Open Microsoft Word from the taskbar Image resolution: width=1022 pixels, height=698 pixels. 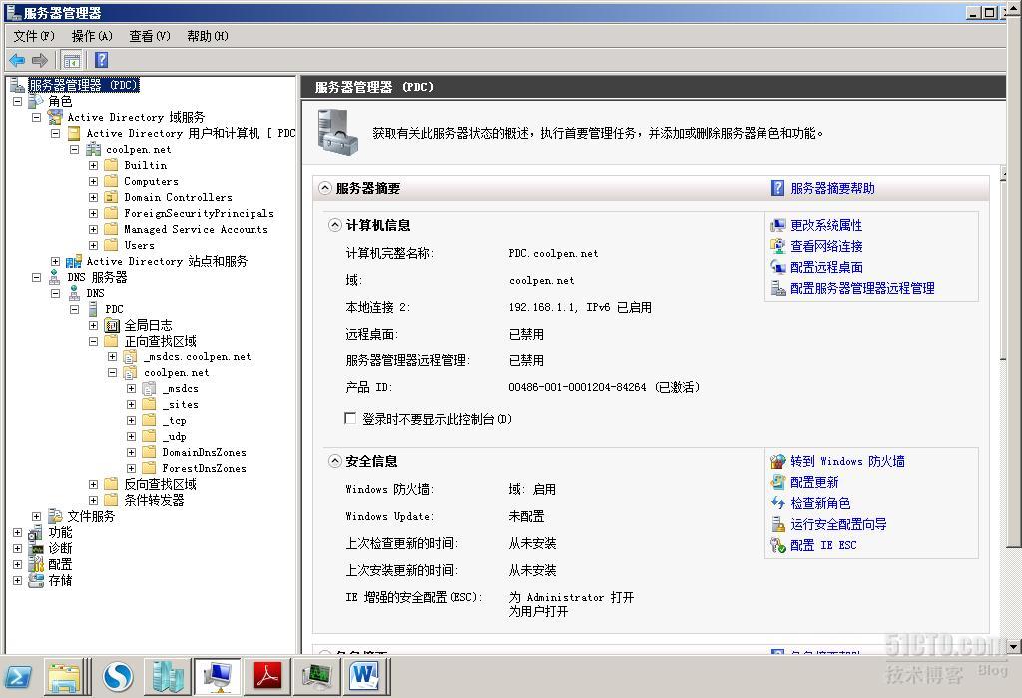click(x=365, y=676)
